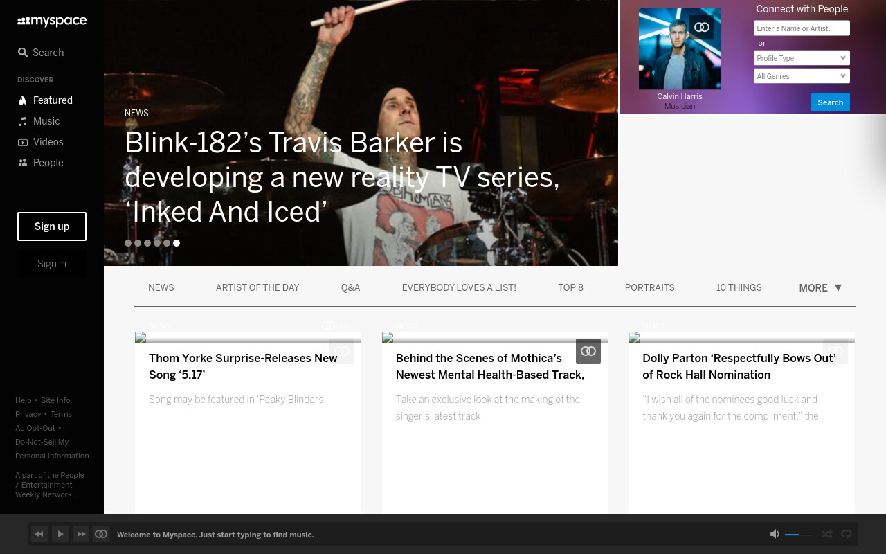
Task: Mute the player volume speaker
Action: click(x=775, y=534)
